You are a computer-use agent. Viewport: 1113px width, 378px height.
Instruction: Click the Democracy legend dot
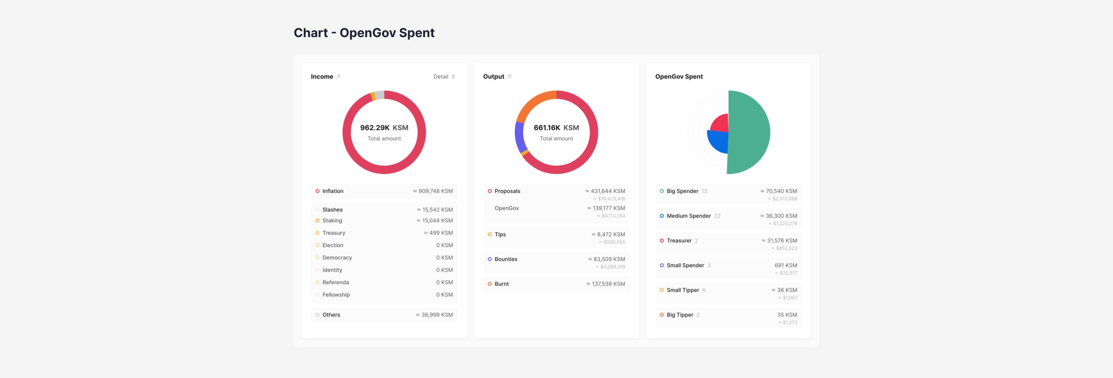[318, 257]
